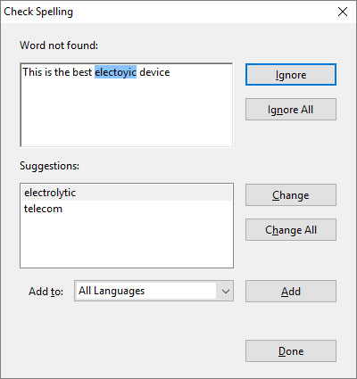Select Change All to replace every occurrence

click(291, 230)
